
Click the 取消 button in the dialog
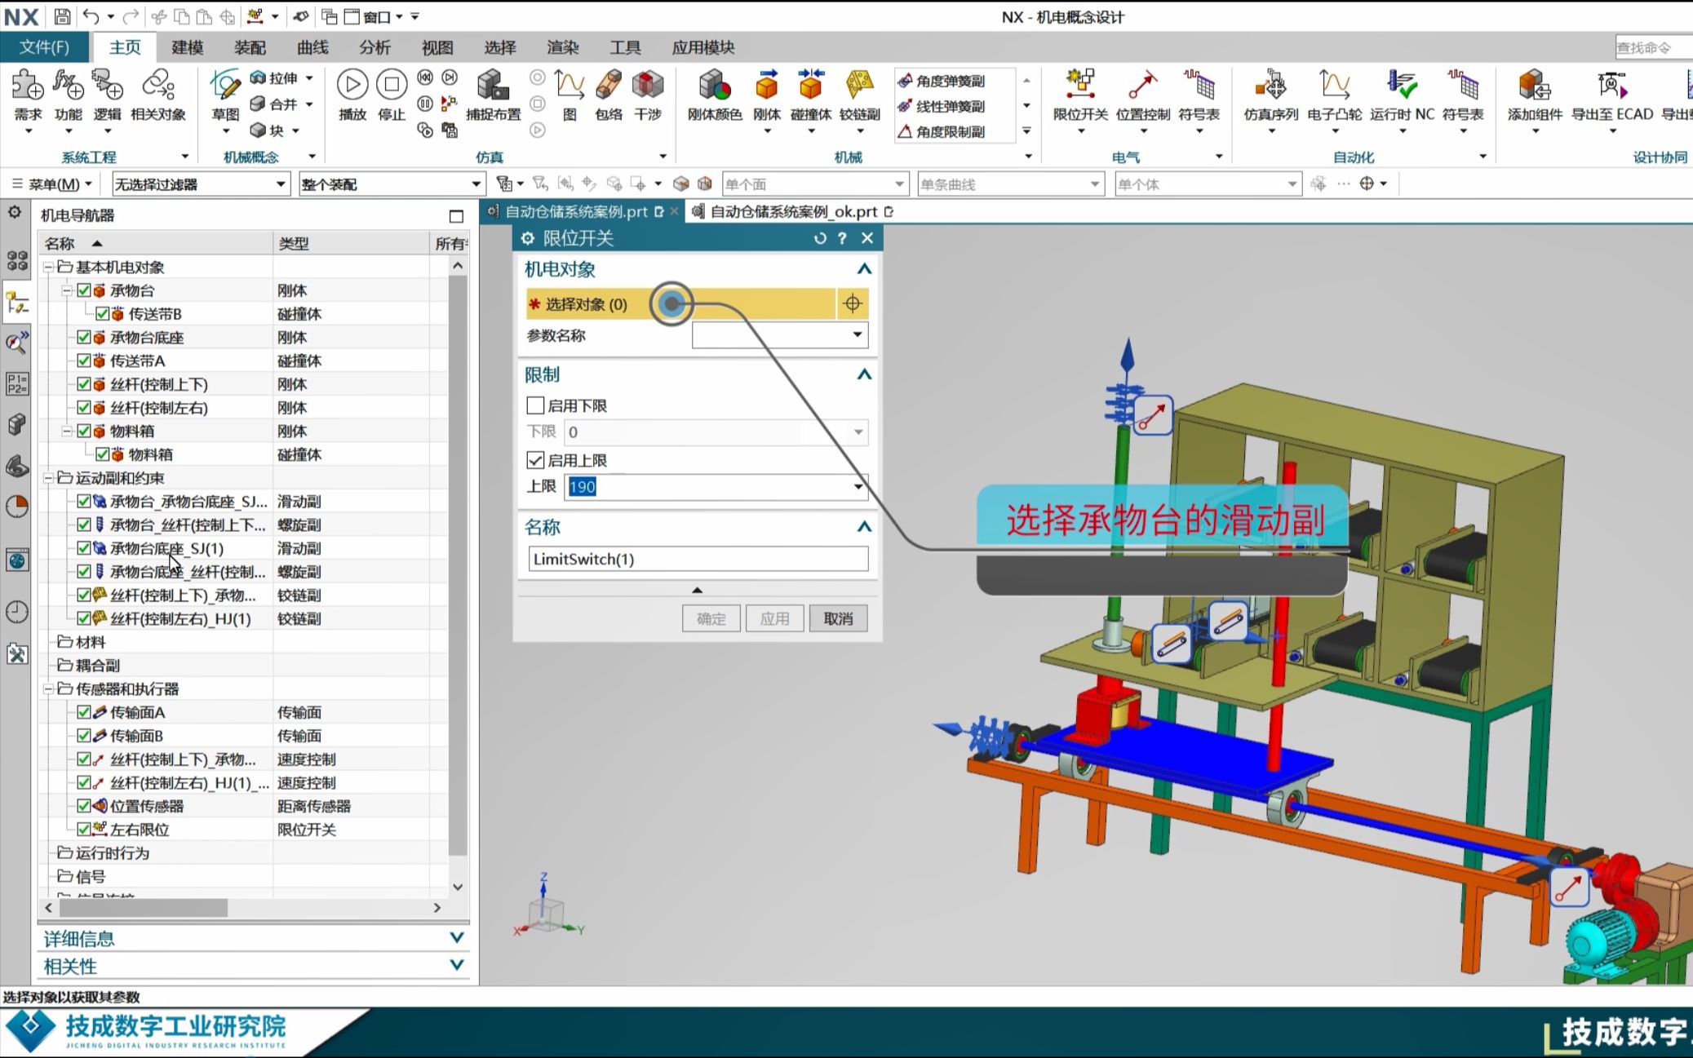(x=838, y=618)
